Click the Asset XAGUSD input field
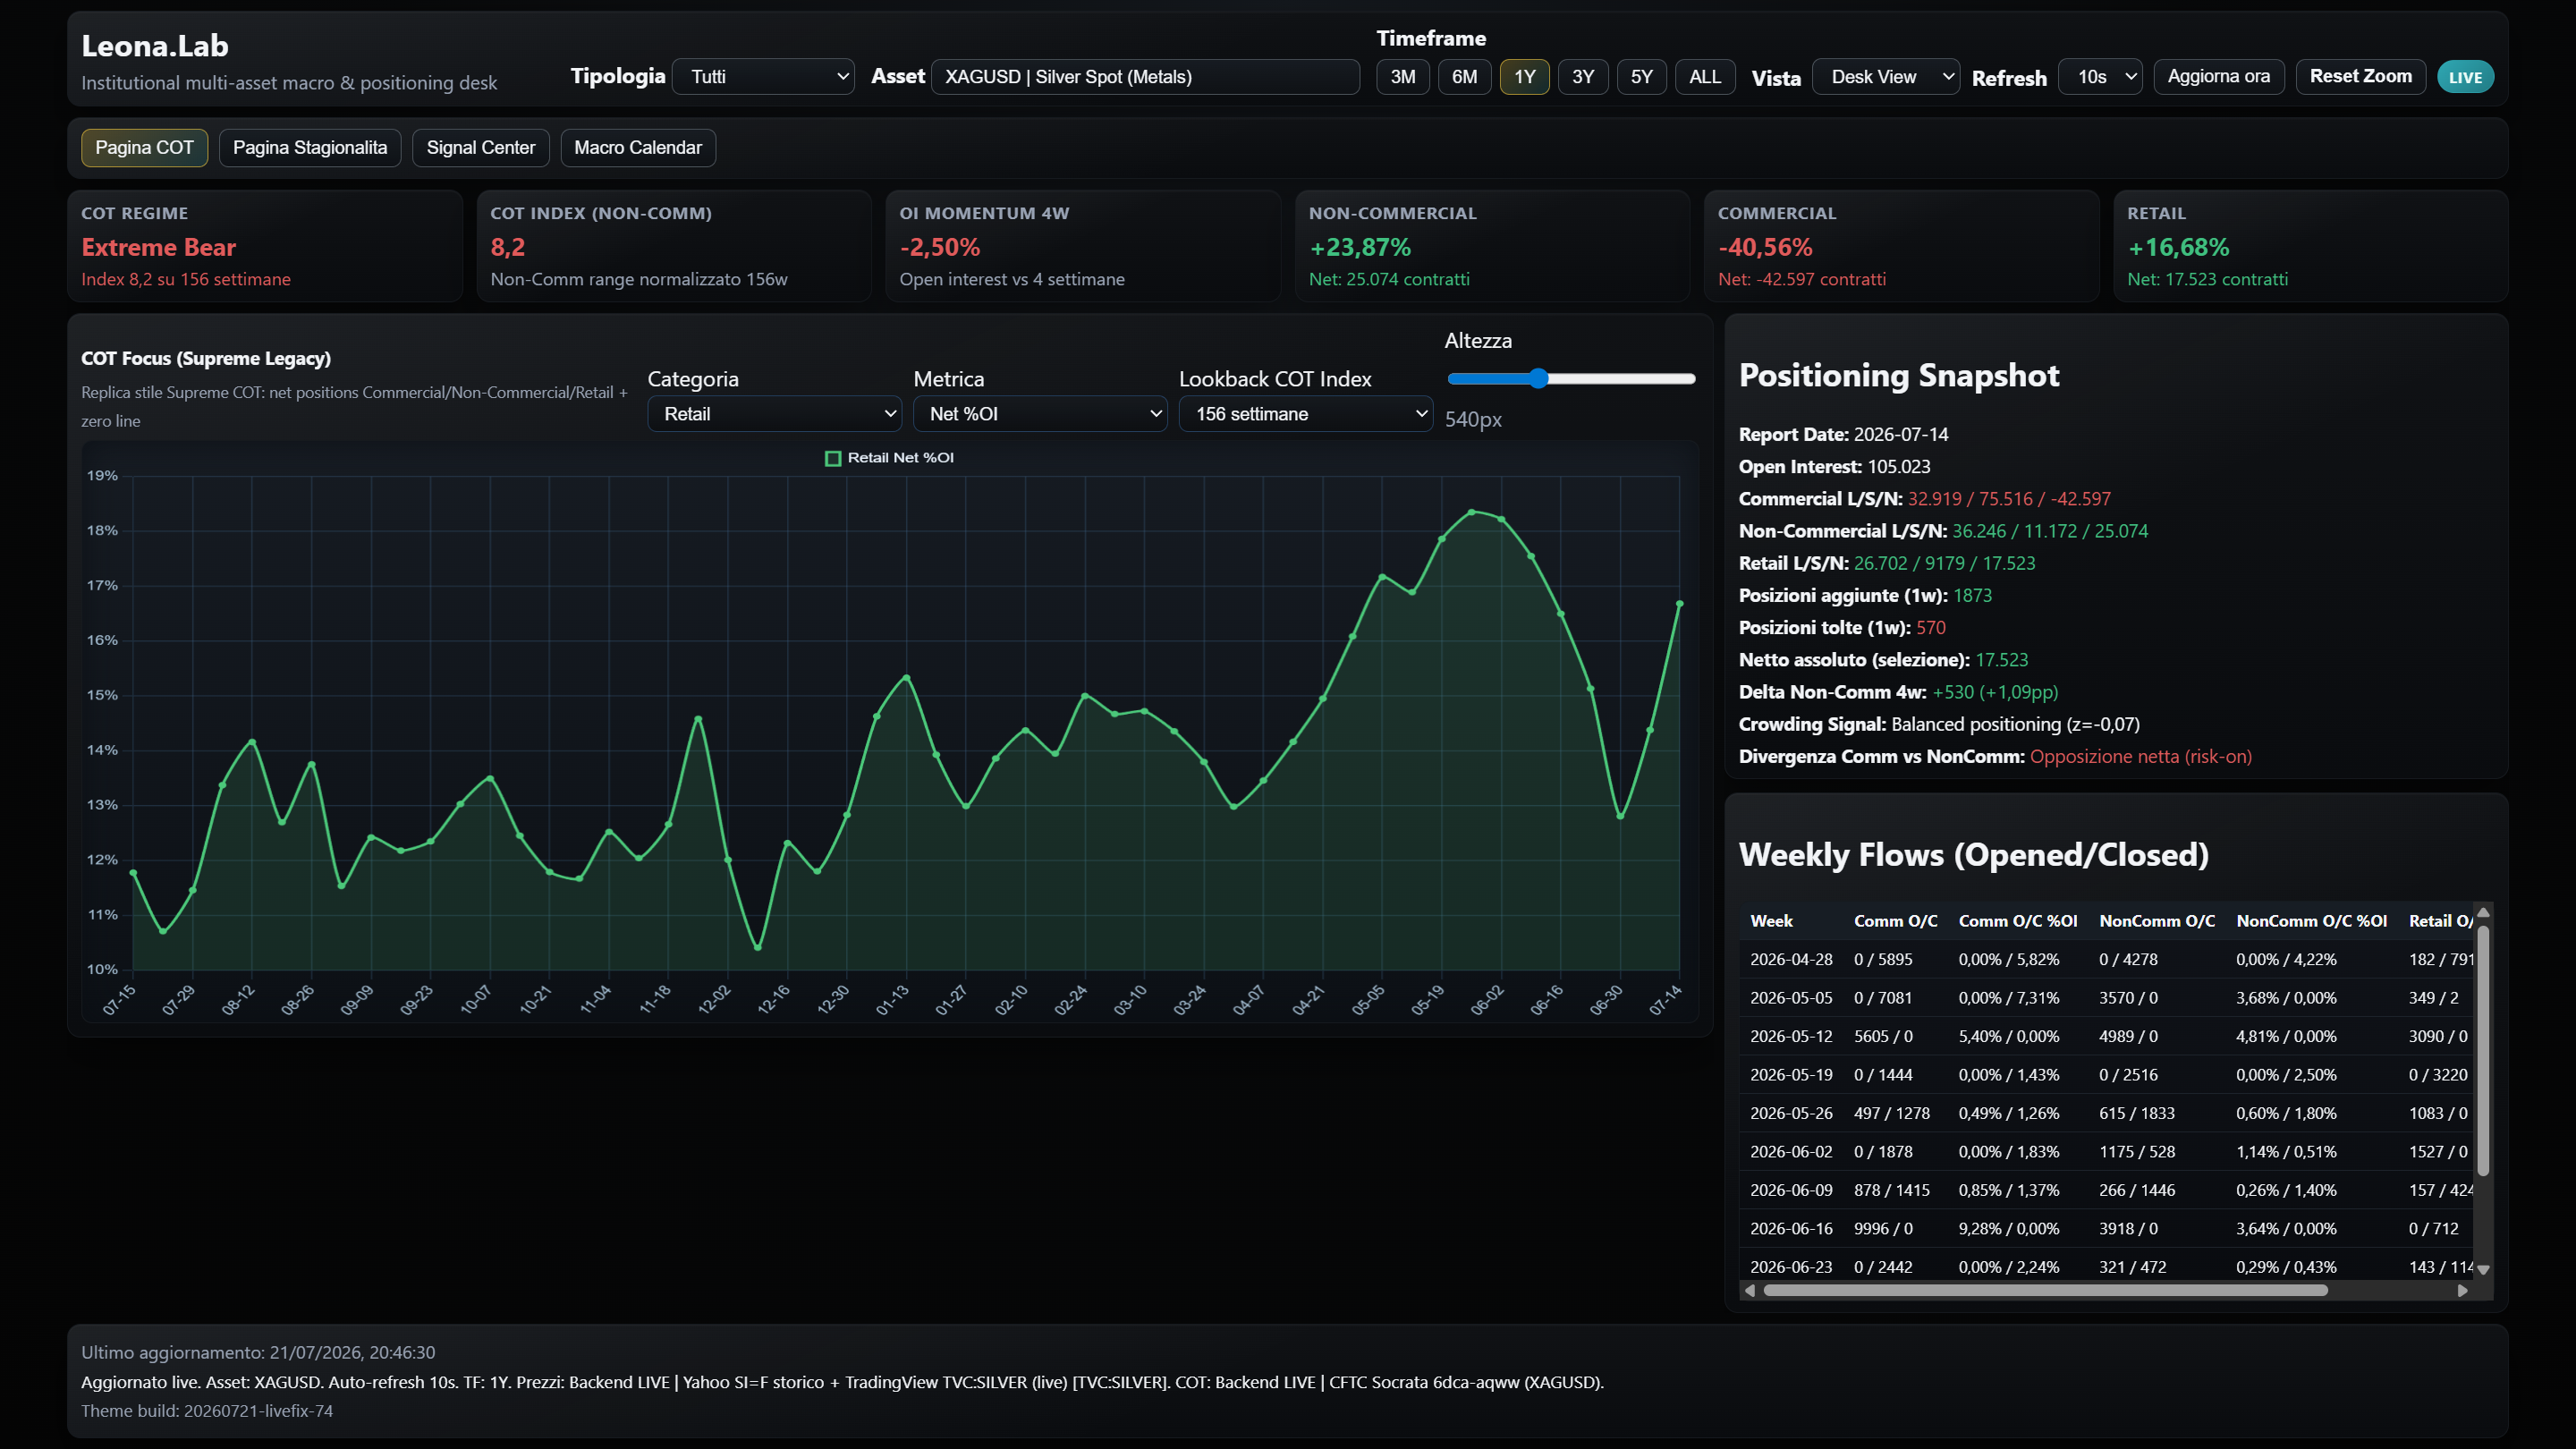 click(x=1145, y=77)
